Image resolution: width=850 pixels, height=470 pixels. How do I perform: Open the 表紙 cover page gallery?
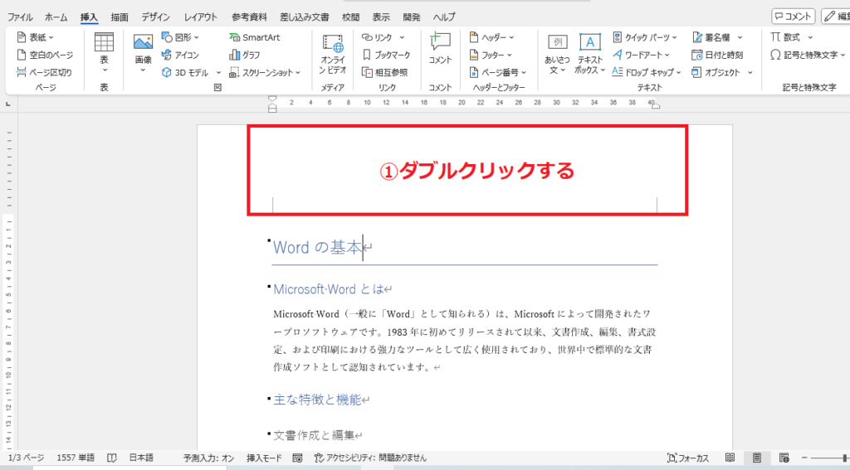click(35, 37)
